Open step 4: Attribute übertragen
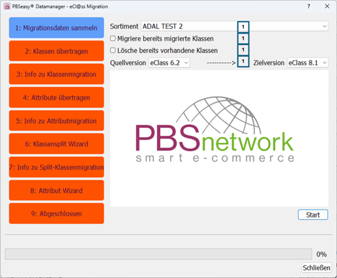Viewport: 337px width, 278px height. tap(56, 98)
